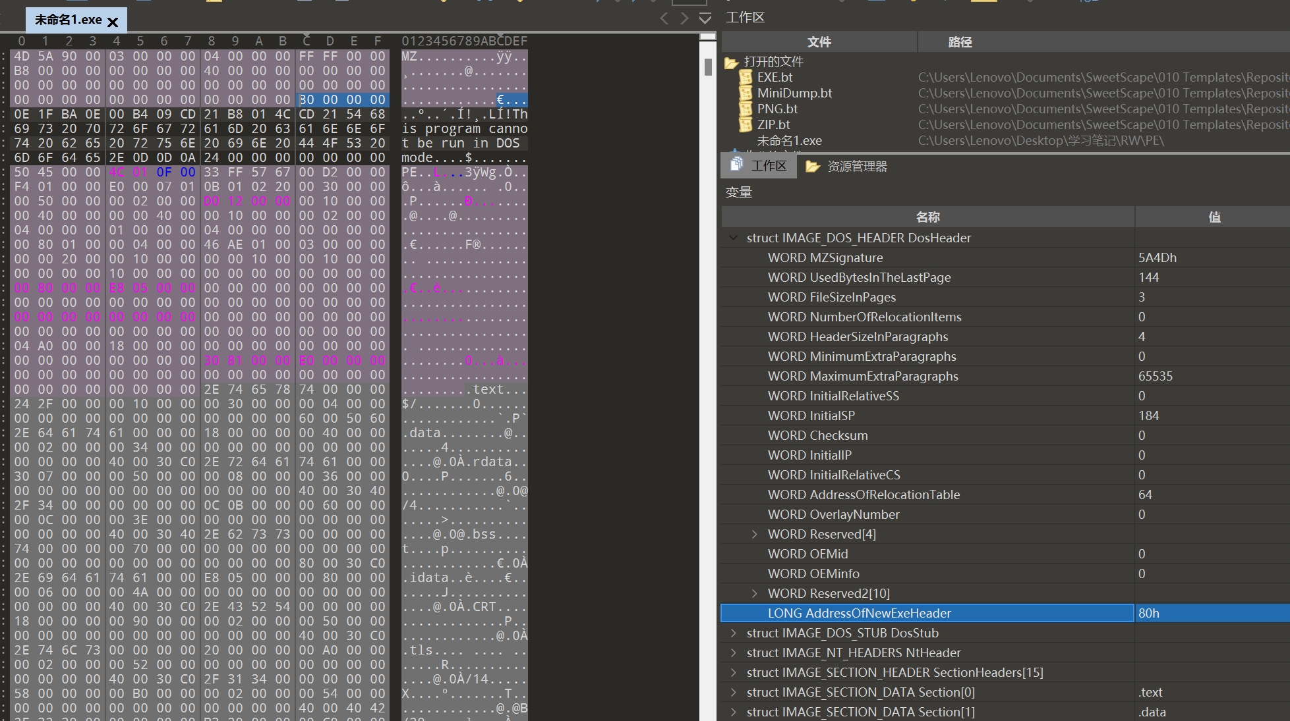
Task: Expand WORD Reserved[4] array
Action: coord(754,534)
